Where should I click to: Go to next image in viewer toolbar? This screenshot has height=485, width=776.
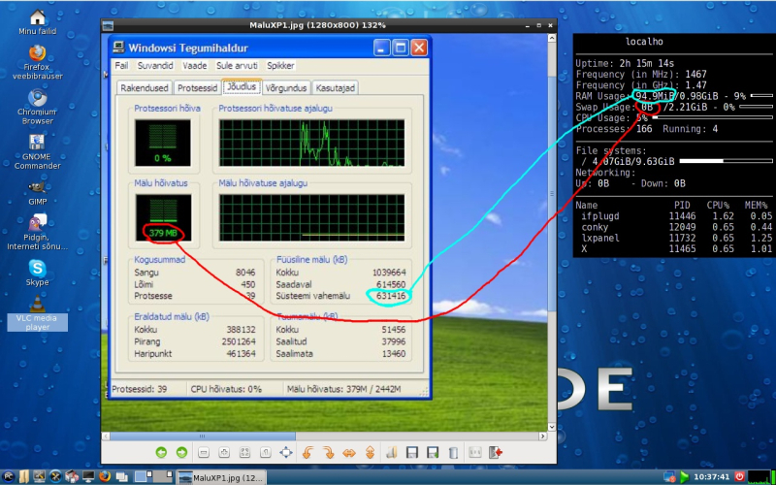tap(181, 452)
